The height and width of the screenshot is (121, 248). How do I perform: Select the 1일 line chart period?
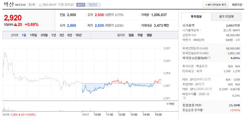click(24, 35)
